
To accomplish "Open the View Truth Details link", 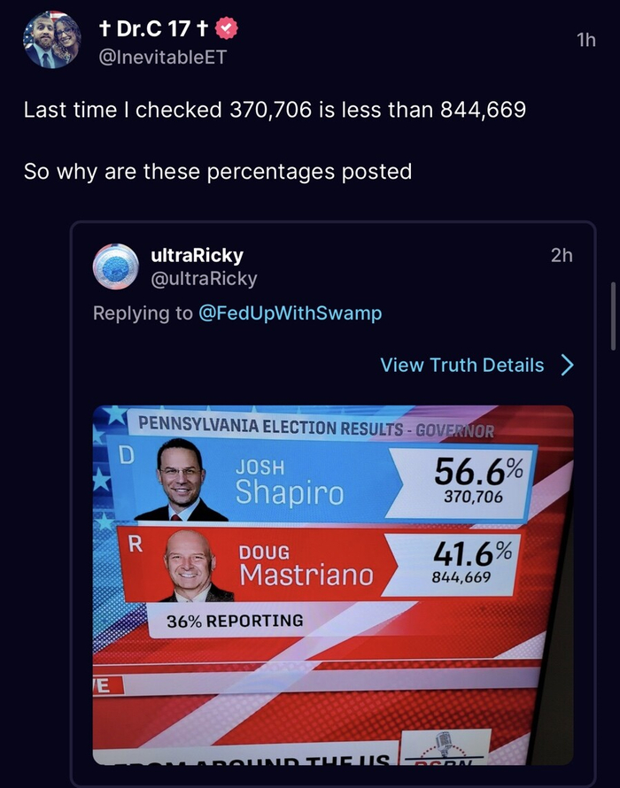I will pyautogui.click(x=462, y=365).
